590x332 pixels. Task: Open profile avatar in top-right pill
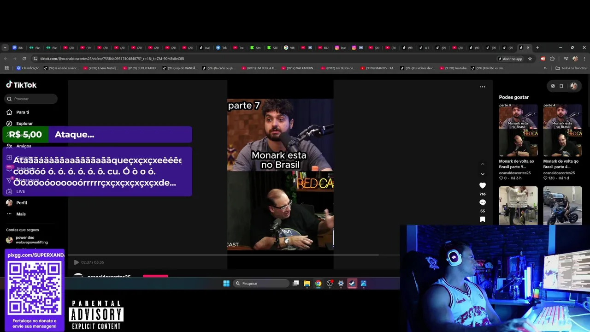573,86
